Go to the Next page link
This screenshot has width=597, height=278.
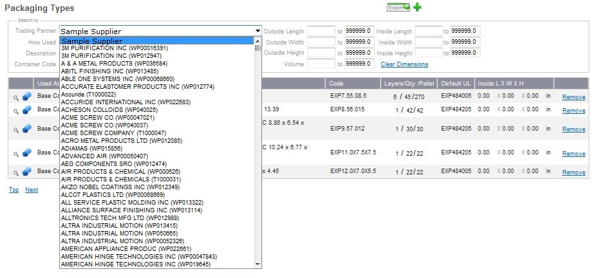pos(32,190)
